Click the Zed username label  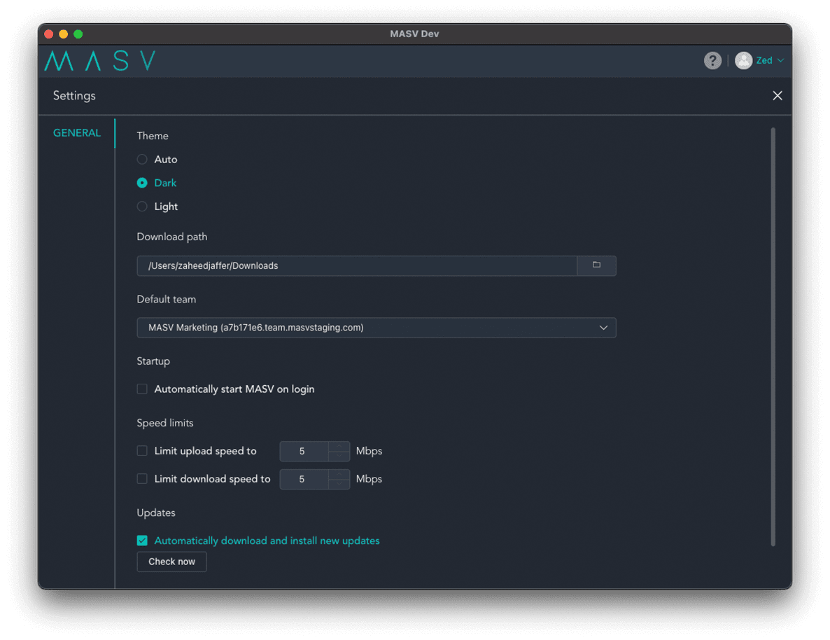coord(764,60)
